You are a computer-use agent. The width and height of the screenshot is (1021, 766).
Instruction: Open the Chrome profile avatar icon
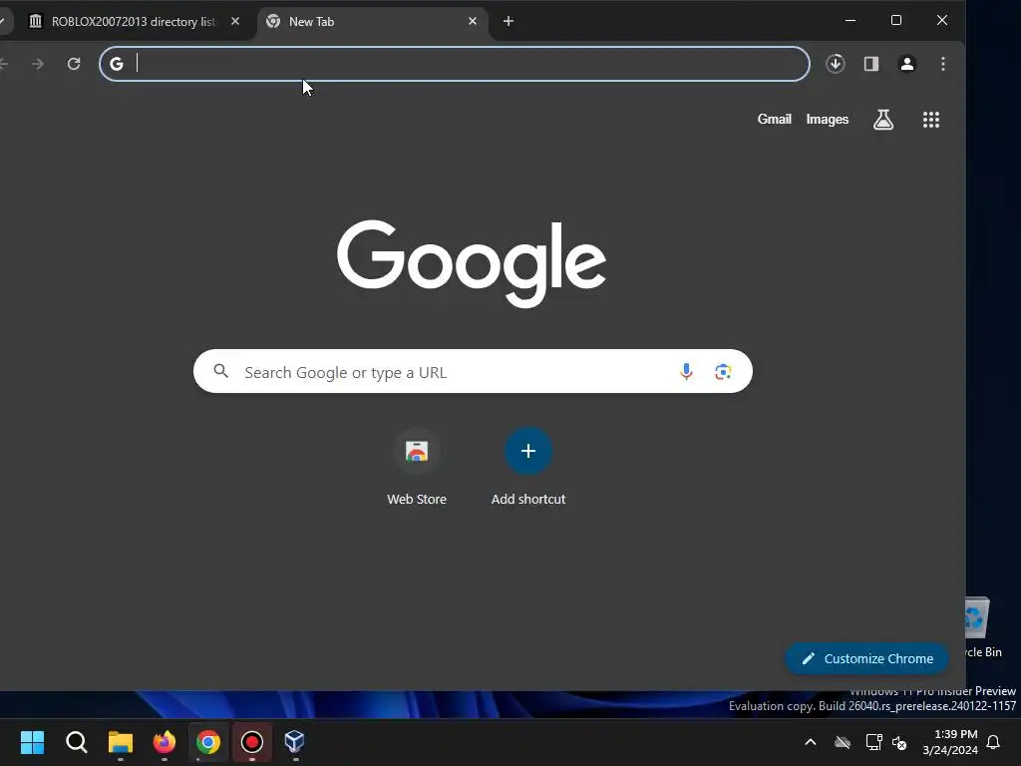pos(907,64)
